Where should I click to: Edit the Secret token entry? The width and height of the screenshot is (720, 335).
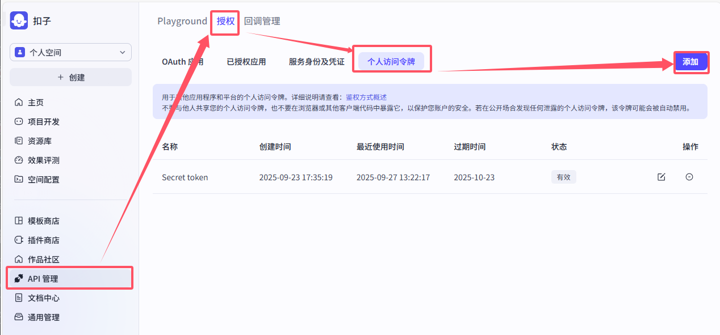click(661, 177)
